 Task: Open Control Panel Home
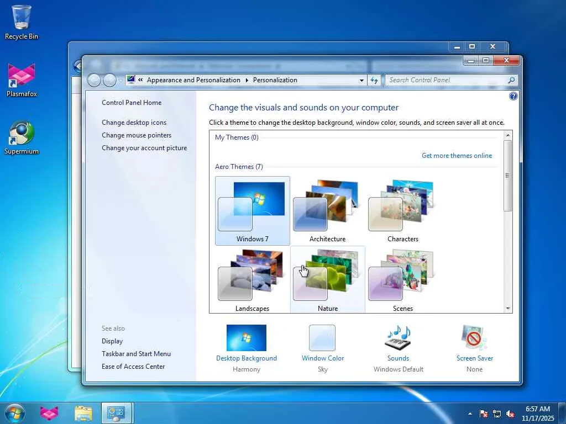132,102
